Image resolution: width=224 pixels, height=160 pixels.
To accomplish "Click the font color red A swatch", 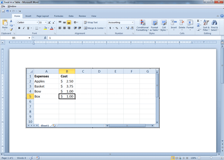I will click(x=52, y=28).
